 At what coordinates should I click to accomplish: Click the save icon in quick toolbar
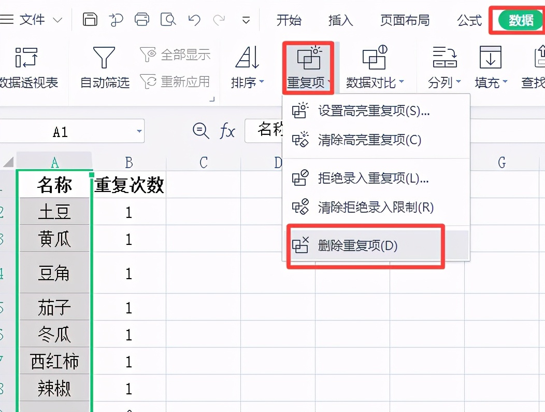pyautogui.click(x=90, y=20)
